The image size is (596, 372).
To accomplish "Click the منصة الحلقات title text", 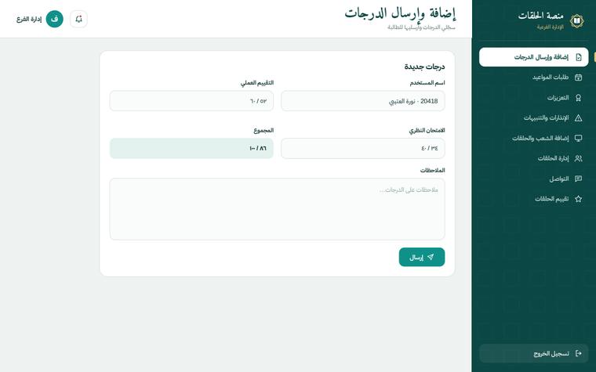I will 540,16.
